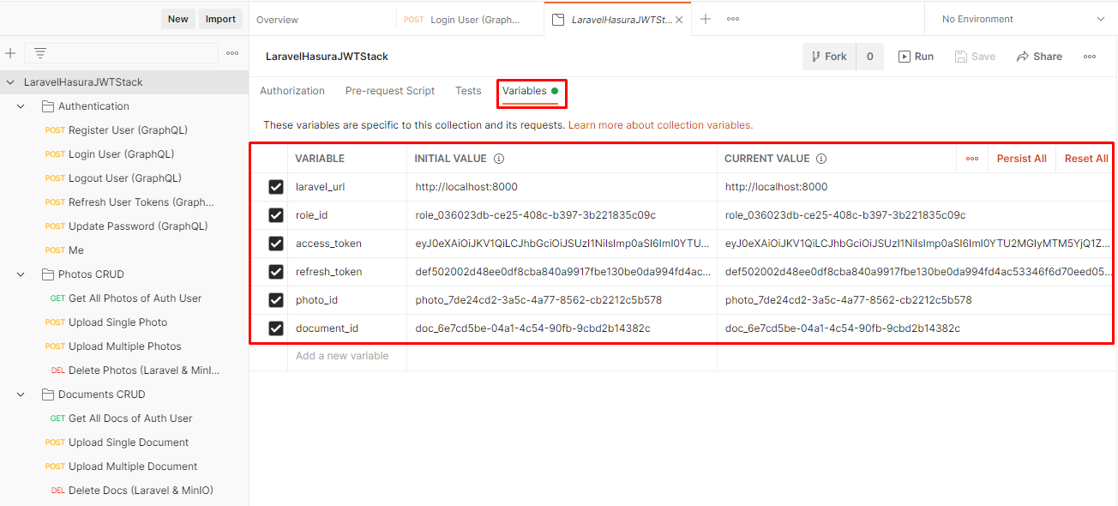Open the Pre-request Script tab
The height and width of the screenshot is (506, 1118).
(390, 91)
